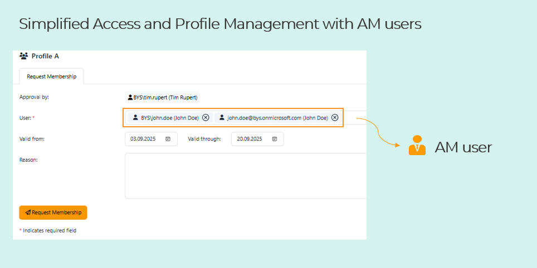Remove john.doe@bys.onmicrosoft.com user chip
This screenshot has height=268, width=537.
pyautogui.click(x=335, y=117)
